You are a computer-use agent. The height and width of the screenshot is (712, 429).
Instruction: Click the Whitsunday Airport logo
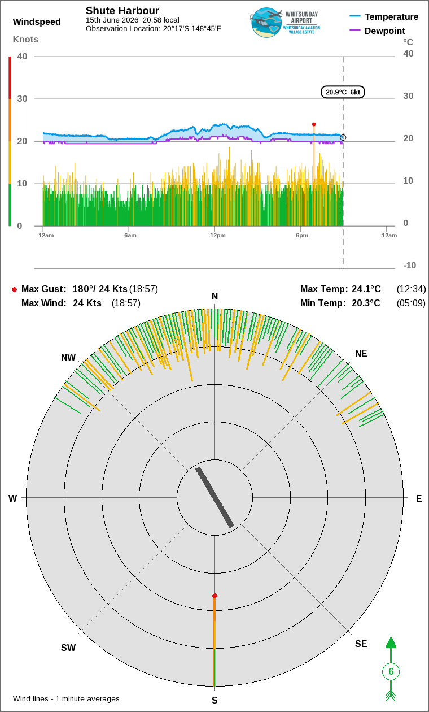click(284, 23)
